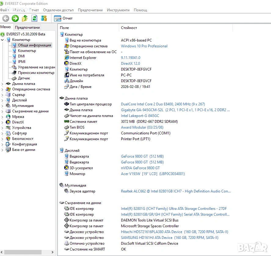Switch to the Предпочитани tab in the left panel
271x256 pixels.
point(27,27)
